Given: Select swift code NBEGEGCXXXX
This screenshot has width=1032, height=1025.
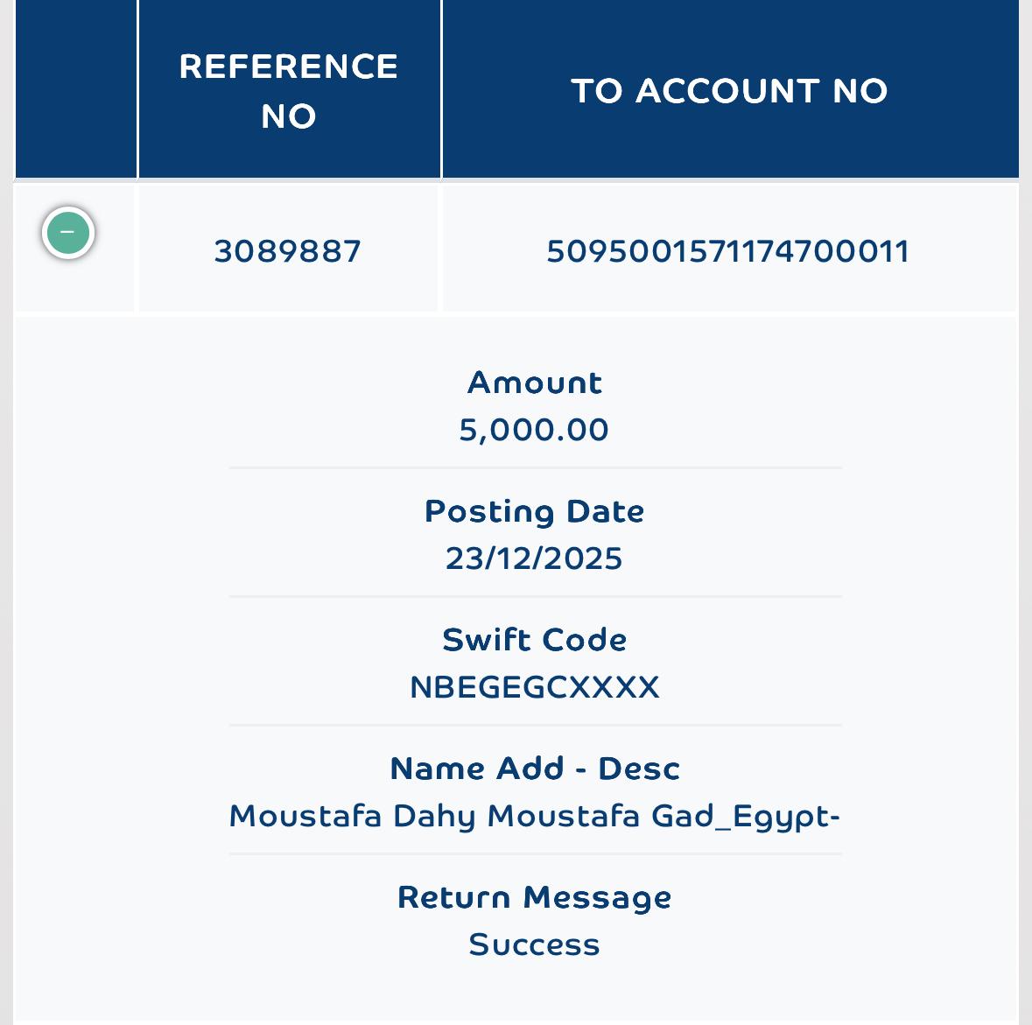Looking at the screenshot, I should coord(535,687).
